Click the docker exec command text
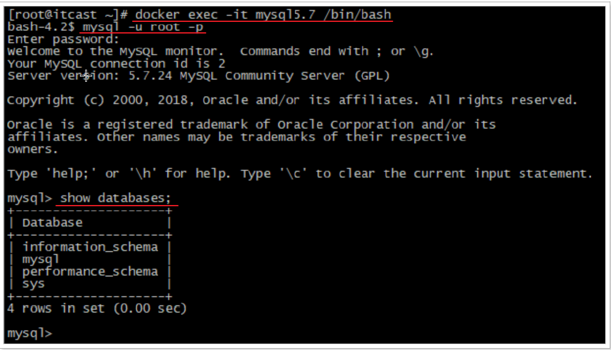Screen dimensions: 611x350 point(263,14)
